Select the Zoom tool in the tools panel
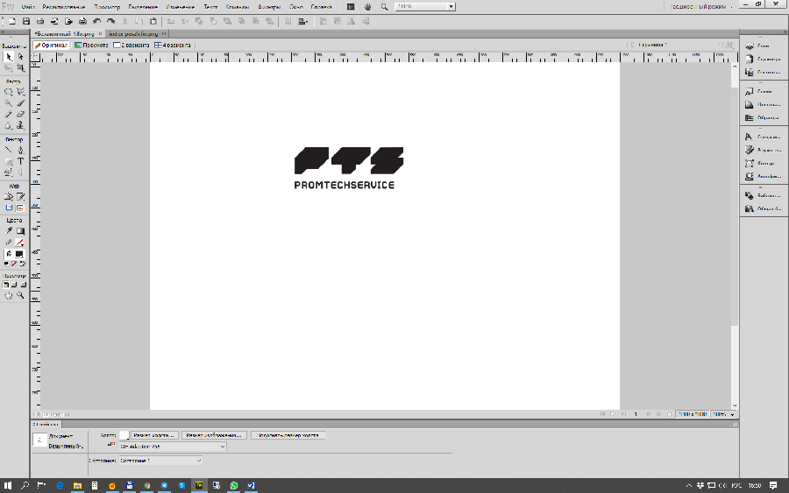This screenshot has width=789, height=493. (x=20, y=296)
